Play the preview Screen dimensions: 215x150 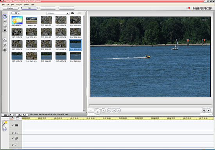98,112
